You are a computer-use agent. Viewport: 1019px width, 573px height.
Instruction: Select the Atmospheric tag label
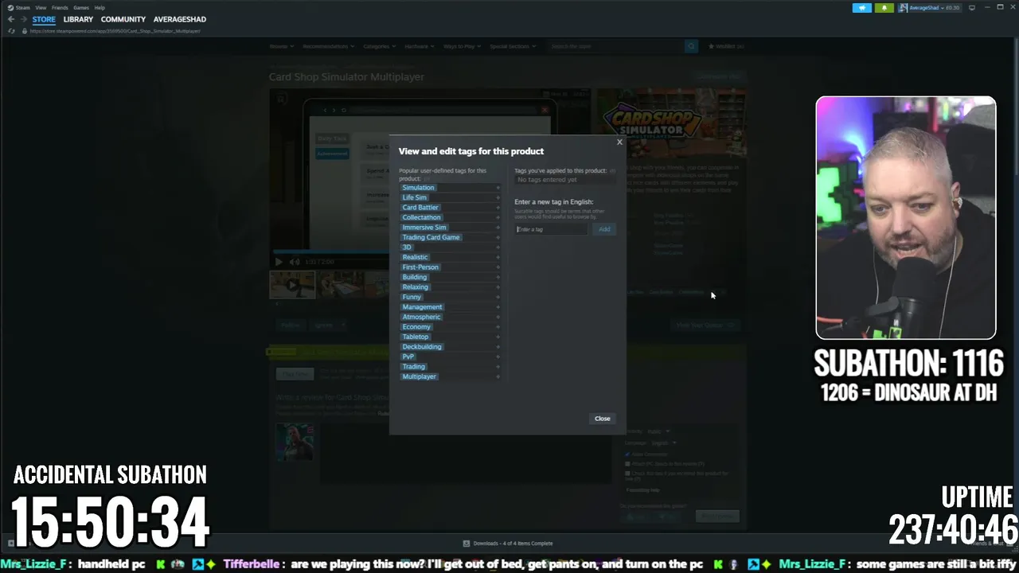click(421, 317)
